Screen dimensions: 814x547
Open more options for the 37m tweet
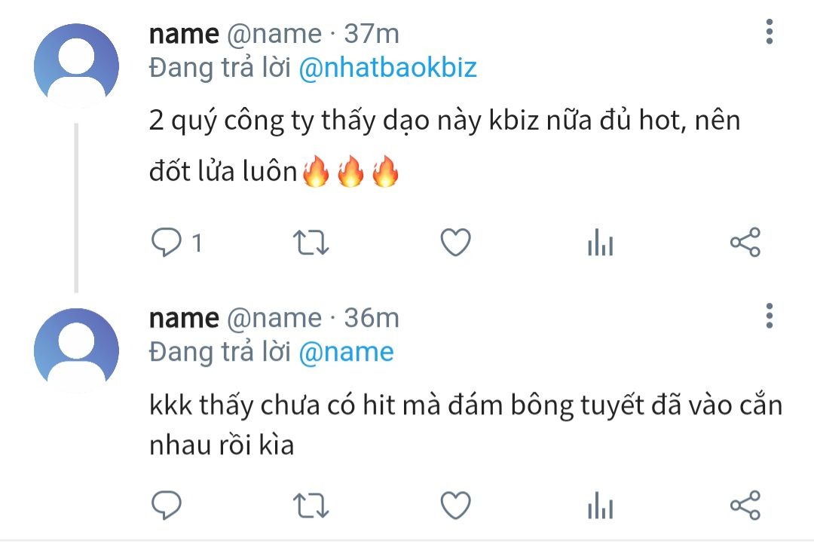tap(770, 32)
